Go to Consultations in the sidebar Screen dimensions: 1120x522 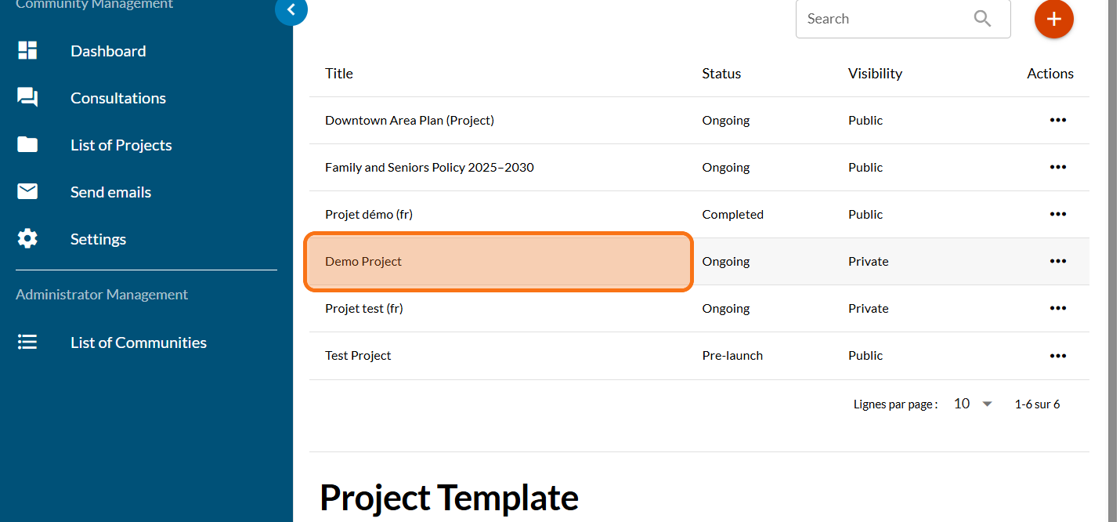pos(118,98)
